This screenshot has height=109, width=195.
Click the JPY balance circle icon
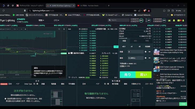click(x=149, y=20)
